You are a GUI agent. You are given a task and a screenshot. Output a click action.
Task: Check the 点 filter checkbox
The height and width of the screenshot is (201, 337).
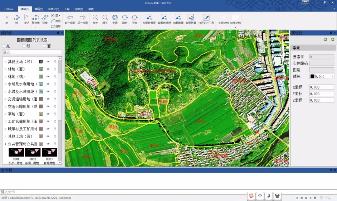pos(3,46)
